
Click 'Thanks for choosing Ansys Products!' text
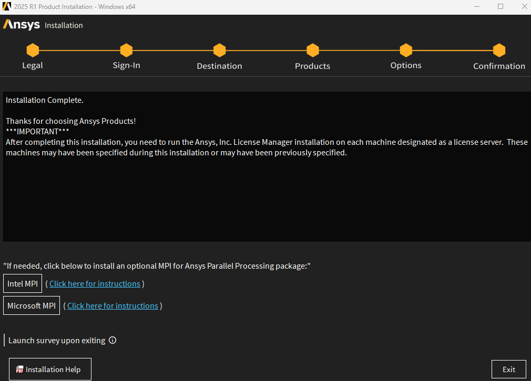point(71,121)
